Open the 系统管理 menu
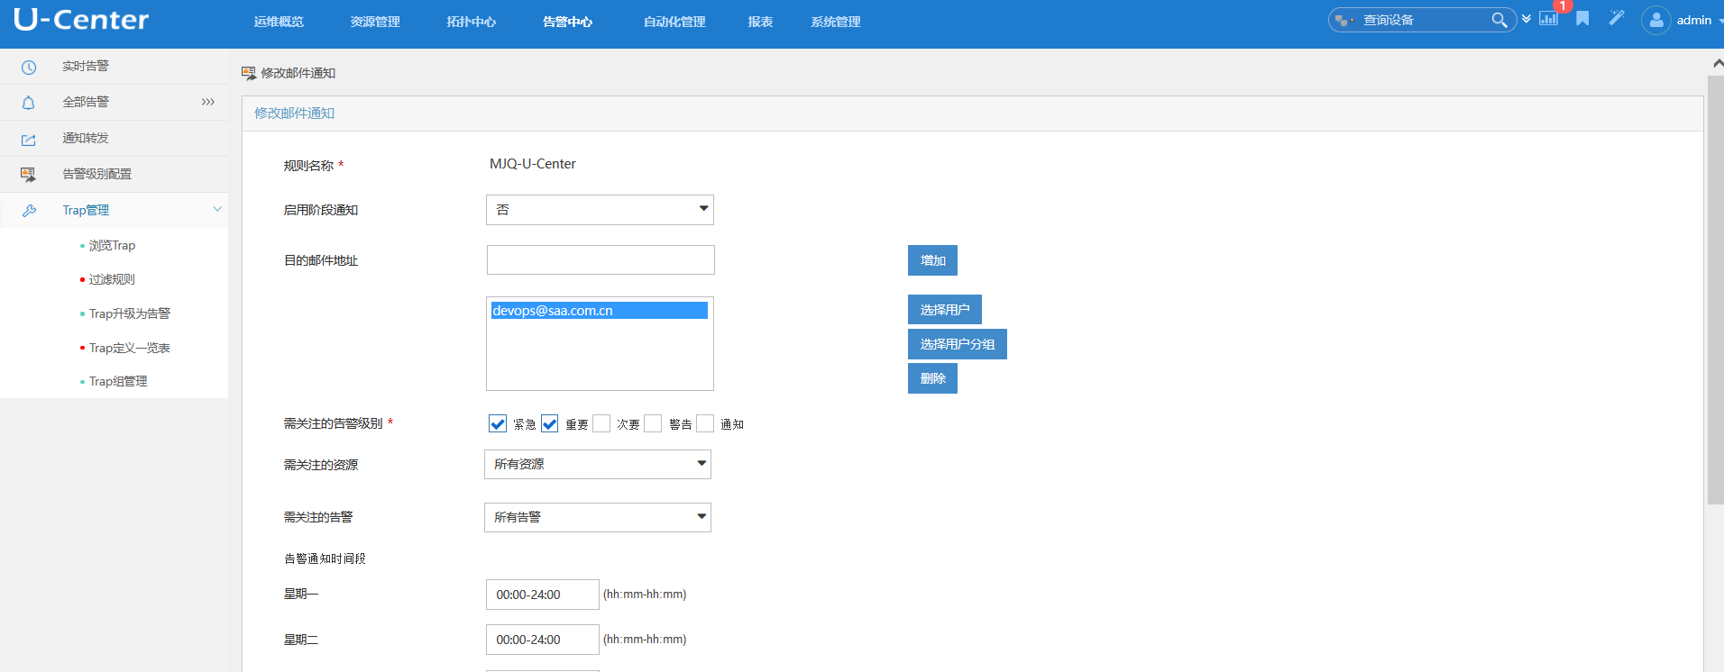 click(836, 22)
